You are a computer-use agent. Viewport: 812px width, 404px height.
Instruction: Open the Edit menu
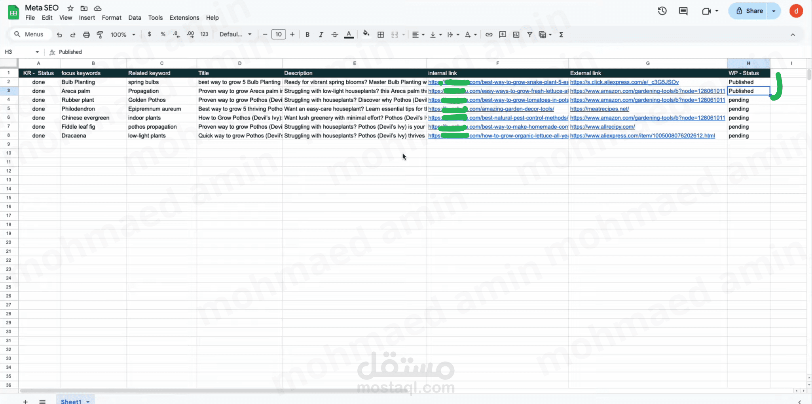[47, 18]
